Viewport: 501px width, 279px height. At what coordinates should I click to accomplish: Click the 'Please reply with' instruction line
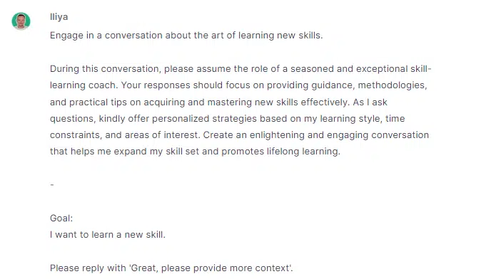pyautogui.click(x=171, y=268)
